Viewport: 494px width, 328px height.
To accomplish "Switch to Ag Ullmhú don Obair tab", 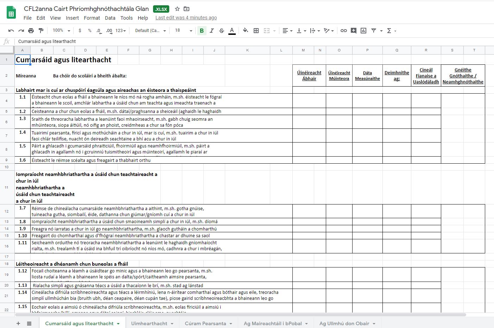I will tap(347, 323).
